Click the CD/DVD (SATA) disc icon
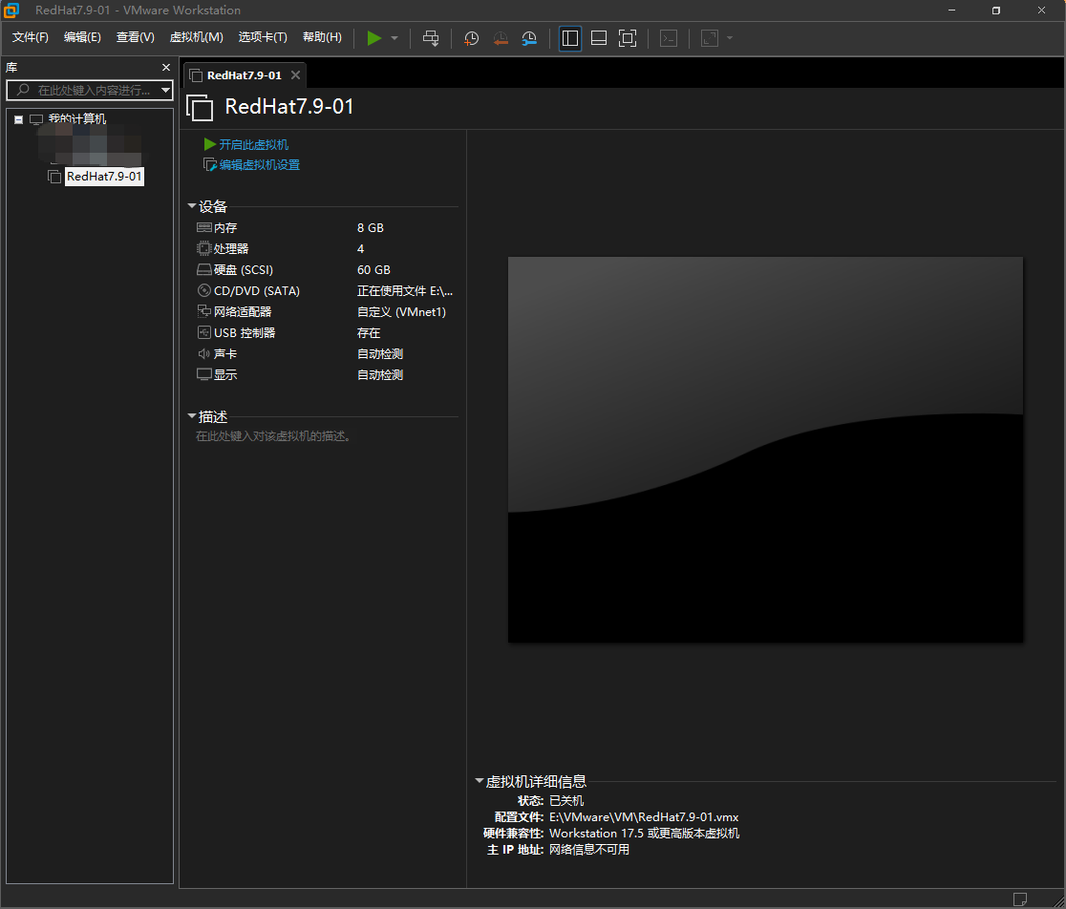Screen dimensions: 1066x909 coord(204,291)
